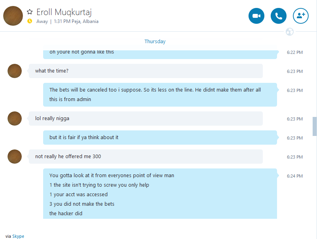Toggle the favorite star beside contact name
Viewport: 317px width, 239px height.
[30, 12]
